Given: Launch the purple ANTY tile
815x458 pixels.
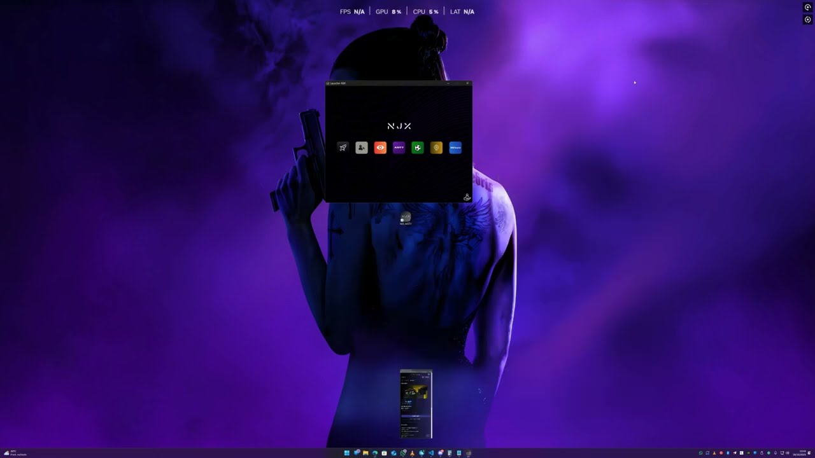Looking at the screenshot, I should pyautogui.click(x=399, y=148).
